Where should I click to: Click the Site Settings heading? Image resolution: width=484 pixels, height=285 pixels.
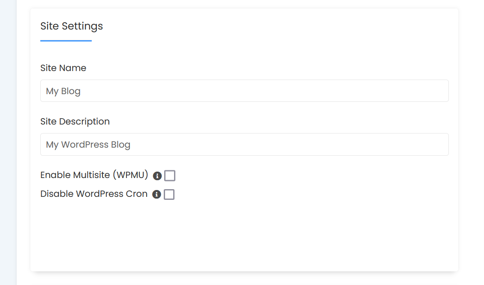(x=72, y=26)
